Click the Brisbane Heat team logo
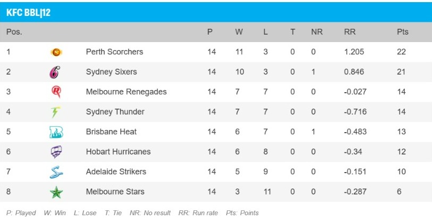The width and height of the screenshot is (432, 220). [56, 132]
